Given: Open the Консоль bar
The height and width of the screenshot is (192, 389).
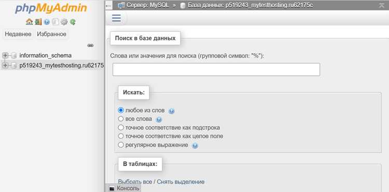Looking at the screenshot, I should tap(123, 188).
